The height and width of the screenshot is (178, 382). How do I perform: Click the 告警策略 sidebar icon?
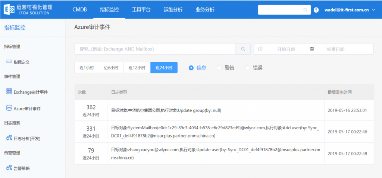click(9, 168)
